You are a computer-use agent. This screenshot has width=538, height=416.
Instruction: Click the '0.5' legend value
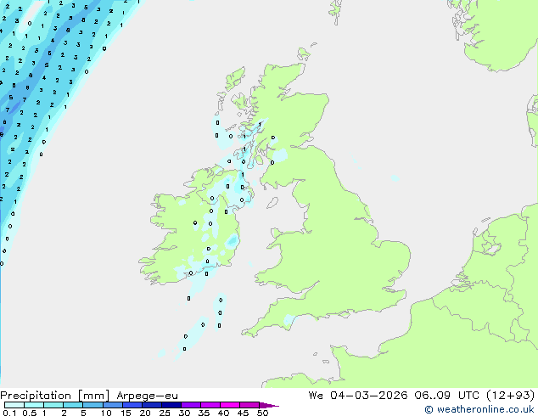click(29, 413)
